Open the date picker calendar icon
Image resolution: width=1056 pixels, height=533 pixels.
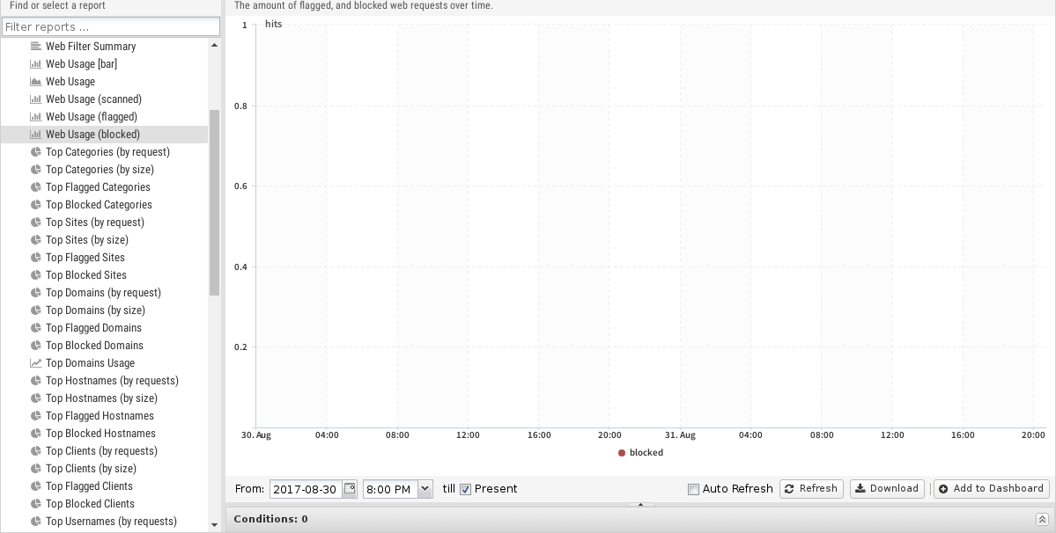(x=350, y=489)
